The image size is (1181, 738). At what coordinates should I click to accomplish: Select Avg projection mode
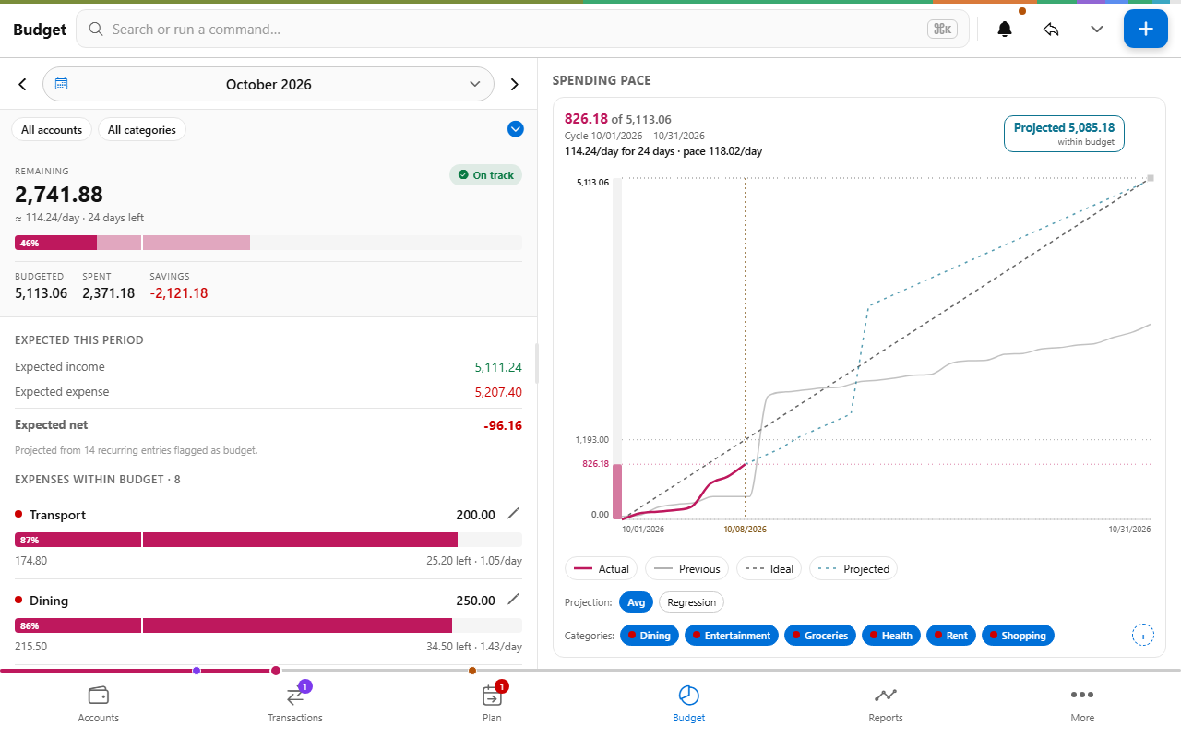click(x=636, y=602)
